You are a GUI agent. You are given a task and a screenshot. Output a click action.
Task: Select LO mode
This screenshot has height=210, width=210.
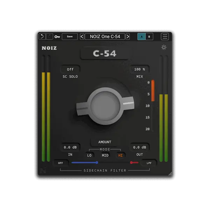(89, 155)
